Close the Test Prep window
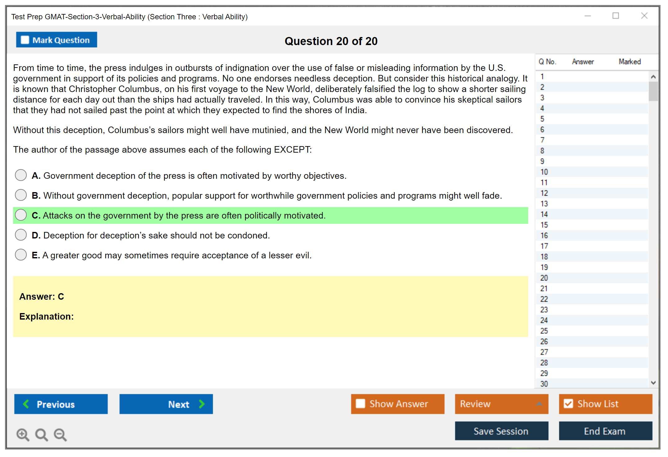668x457 pixels. pyautogui.click(x=644, y=16)
